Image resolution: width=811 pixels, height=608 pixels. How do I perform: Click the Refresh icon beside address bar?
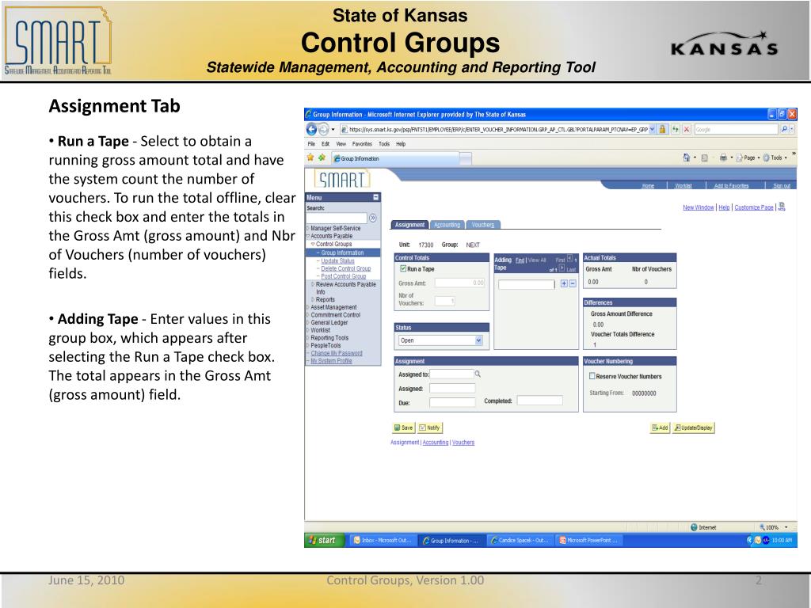(676, 129)
